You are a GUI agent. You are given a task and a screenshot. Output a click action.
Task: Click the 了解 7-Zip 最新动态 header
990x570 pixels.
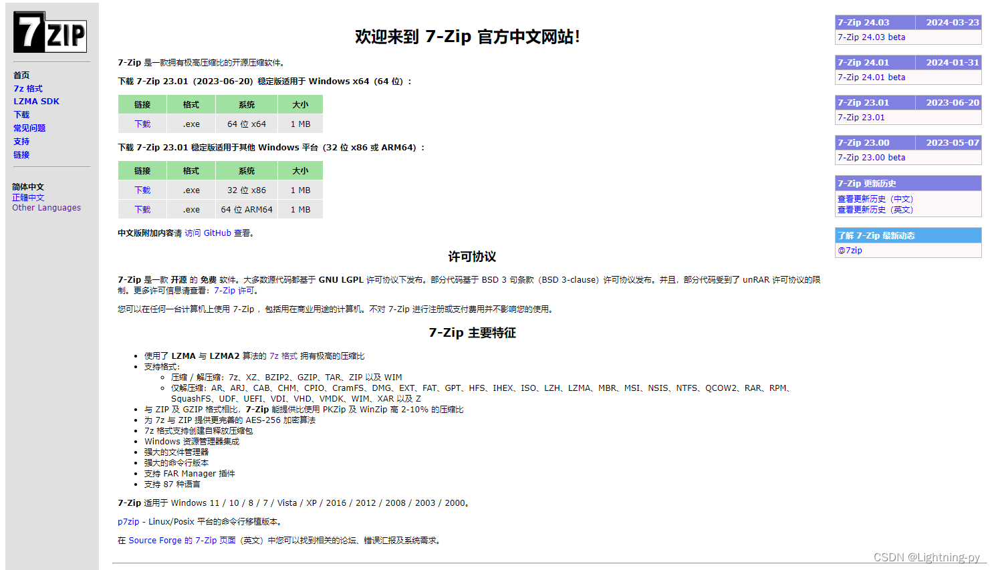tap(908, 235)
